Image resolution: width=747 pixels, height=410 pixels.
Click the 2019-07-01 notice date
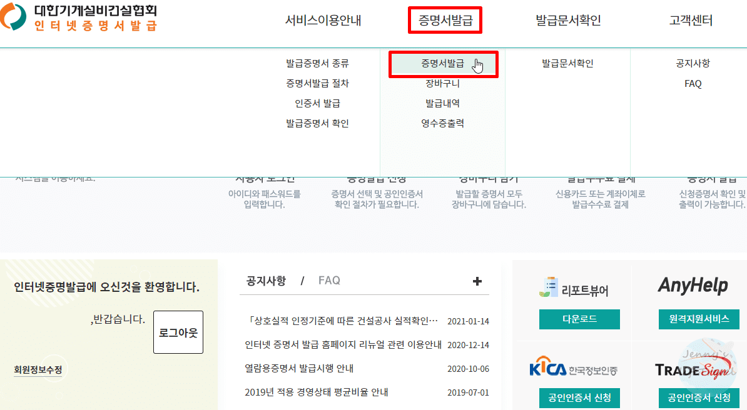point(469,393)
